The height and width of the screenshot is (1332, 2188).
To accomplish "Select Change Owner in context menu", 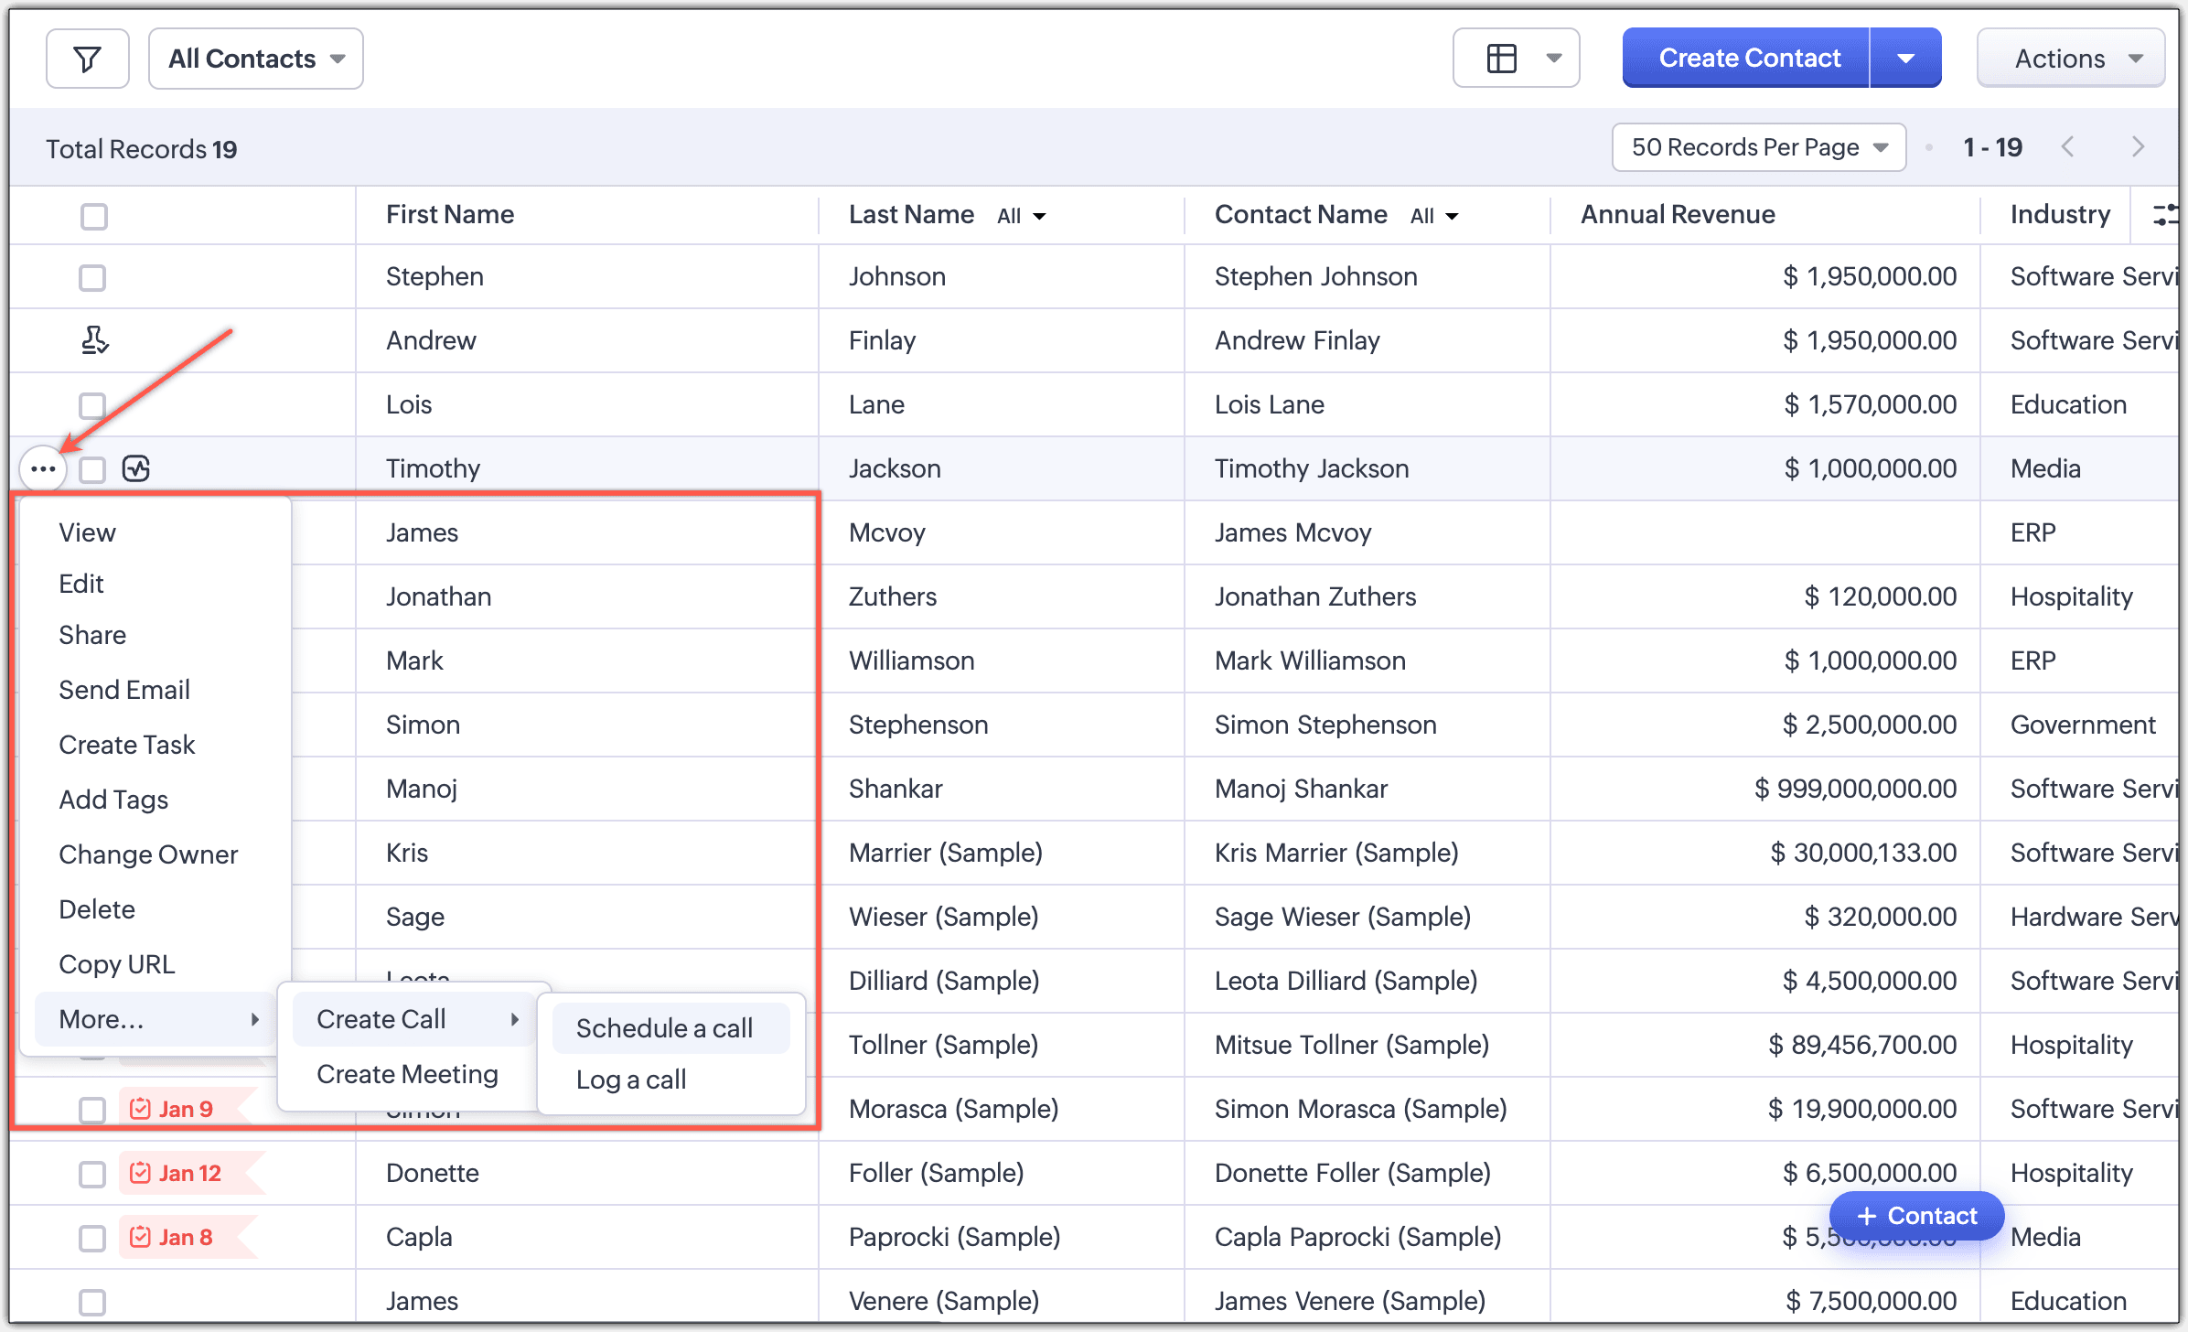I will tap(148, 854).
